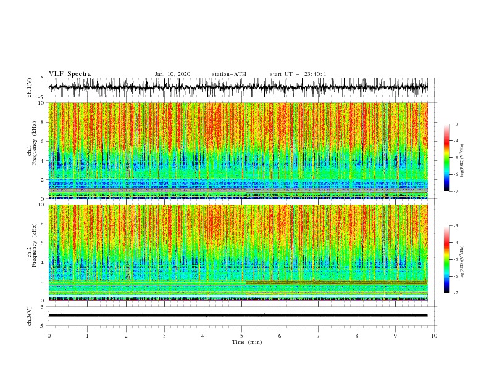Click the ch.1 spectrogram colorbar

[x=446, y=158]
